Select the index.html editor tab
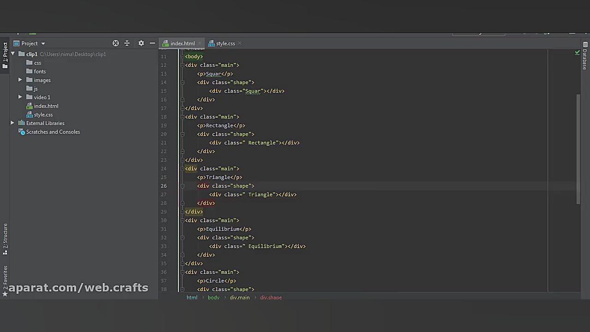Screen dimensions: 590x332 (183, 43)
